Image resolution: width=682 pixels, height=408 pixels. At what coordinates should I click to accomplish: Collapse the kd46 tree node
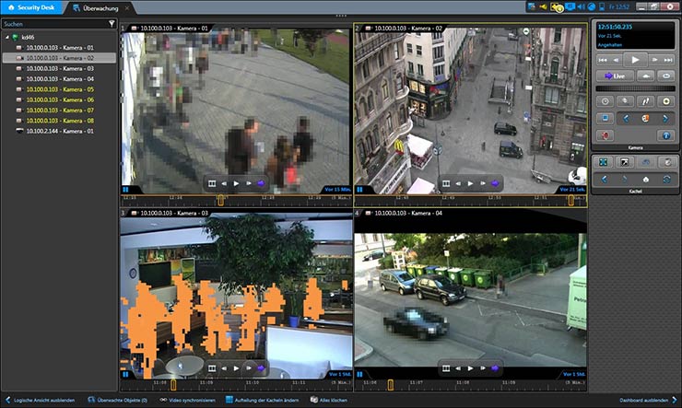(7, 37)
